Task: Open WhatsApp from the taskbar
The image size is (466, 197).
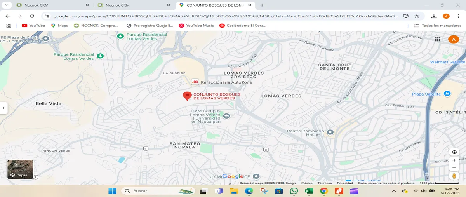Action: (x=294, y=191)
